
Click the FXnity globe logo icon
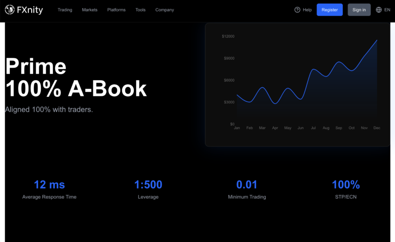[9, 10]
